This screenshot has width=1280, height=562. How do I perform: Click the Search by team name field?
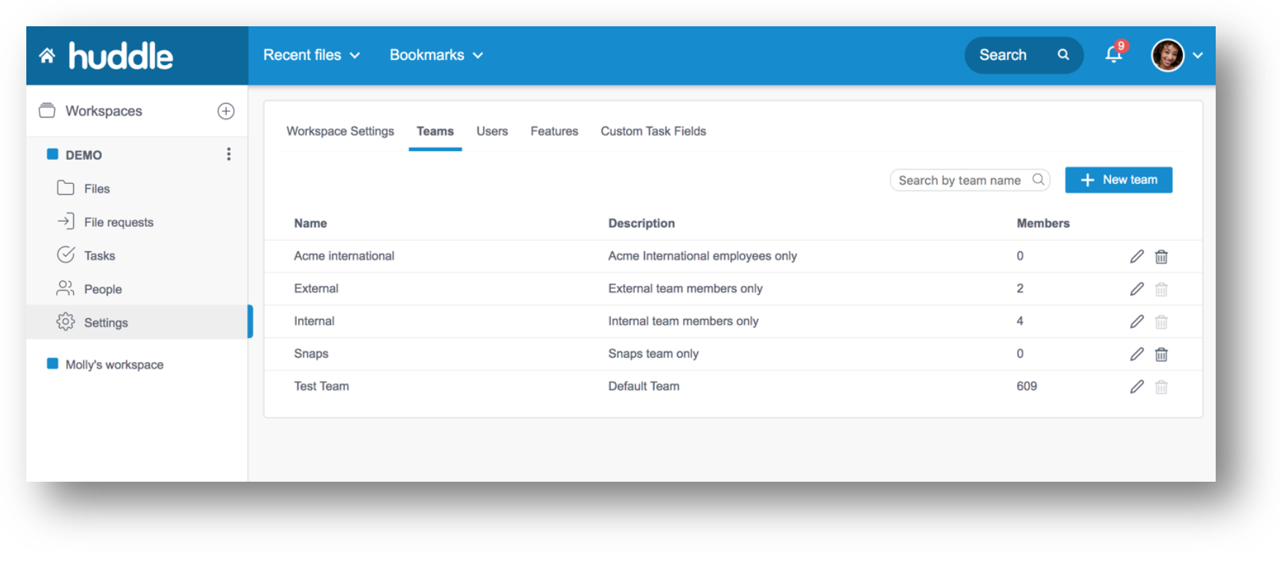969,180
